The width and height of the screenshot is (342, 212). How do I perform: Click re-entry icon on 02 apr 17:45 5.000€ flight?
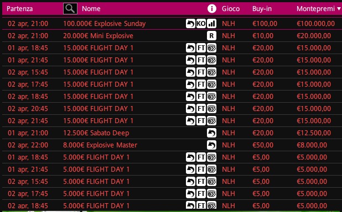pyautogui.click(x=190, y=193)
